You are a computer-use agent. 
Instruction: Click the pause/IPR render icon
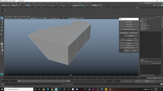[x=87, y=5]
